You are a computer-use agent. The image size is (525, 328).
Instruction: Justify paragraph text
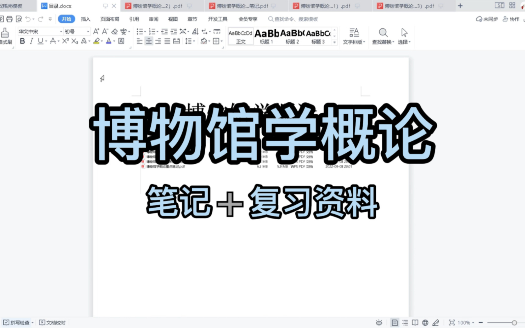[x=167, y=41]
